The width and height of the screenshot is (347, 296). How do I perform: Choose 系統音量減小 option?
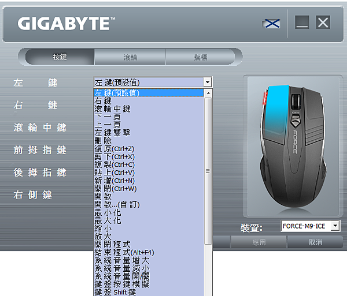click(149, 268)
